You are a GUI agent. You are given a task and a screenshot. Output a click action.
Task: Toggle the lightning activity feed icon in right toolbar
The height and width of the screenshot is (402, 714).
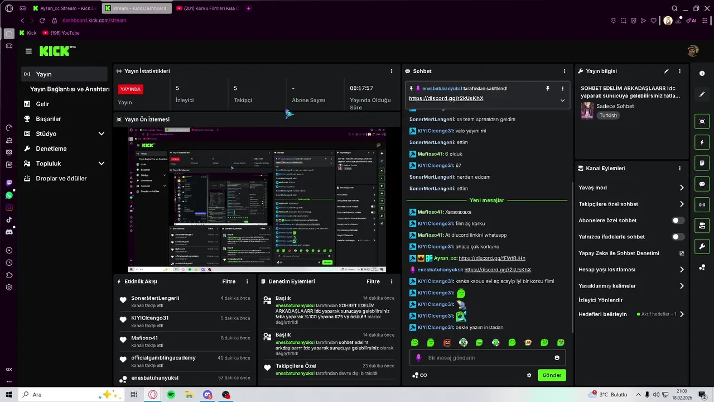[x=702, y=142]
